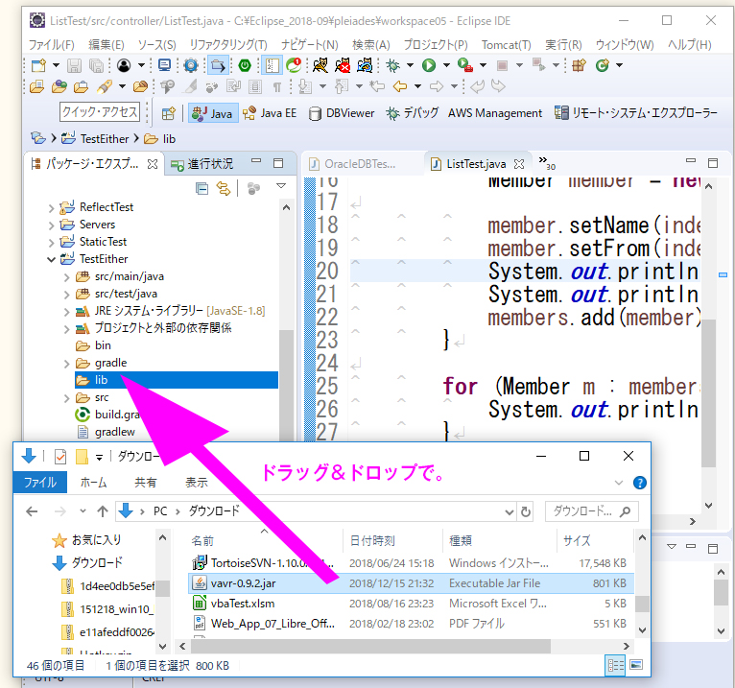This screenshot has width=735, height=688.
Task: Expand src/main/java source folder
Action: pyautogui.click(x=66, y=277)
